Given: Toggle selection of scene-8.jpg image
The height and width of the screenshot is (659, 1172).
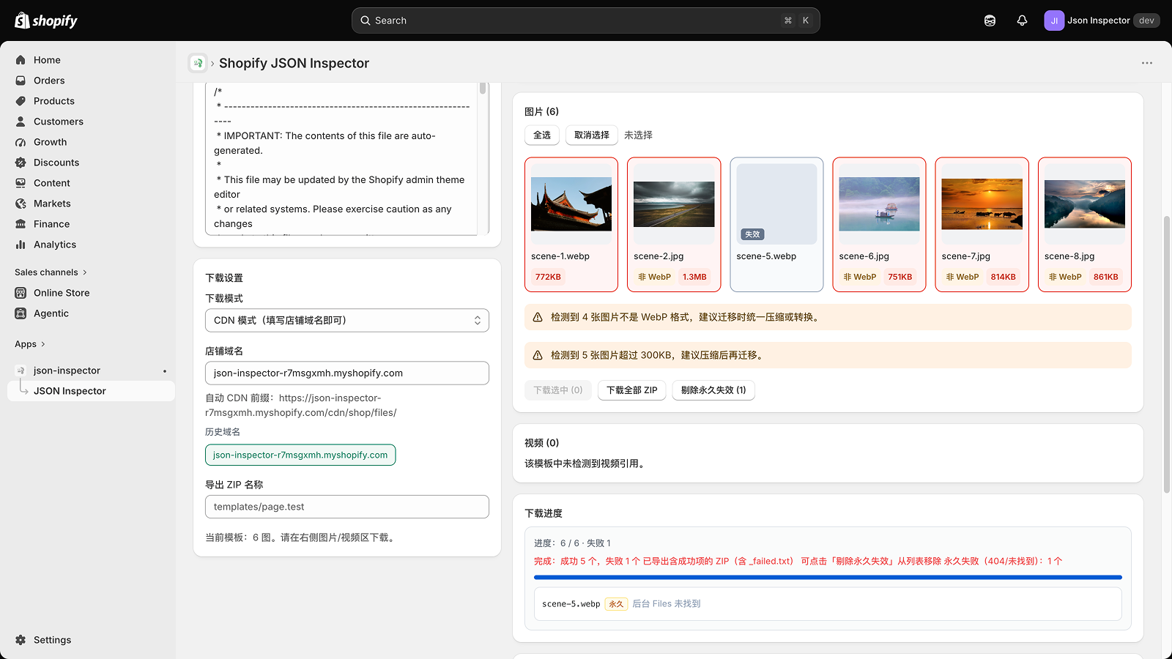Looking at the screenshot, I should (1085, 225).
